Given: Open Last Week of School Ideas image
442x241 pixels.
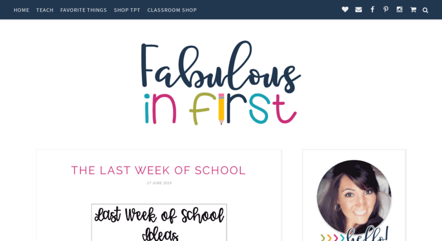Looking at the screenshot, I should 159,222.
